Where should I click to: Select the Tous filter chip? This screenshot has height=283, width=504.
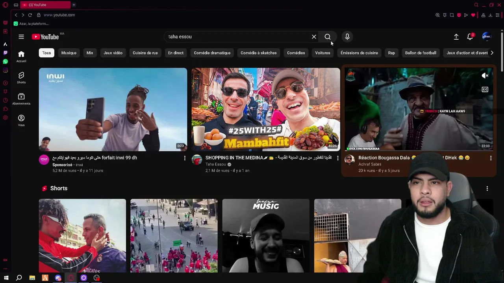(46, 53)
